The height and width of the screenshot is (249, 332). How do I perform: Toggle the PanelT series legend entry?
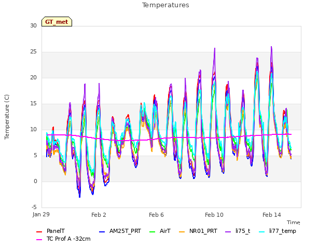click(51, 231)
